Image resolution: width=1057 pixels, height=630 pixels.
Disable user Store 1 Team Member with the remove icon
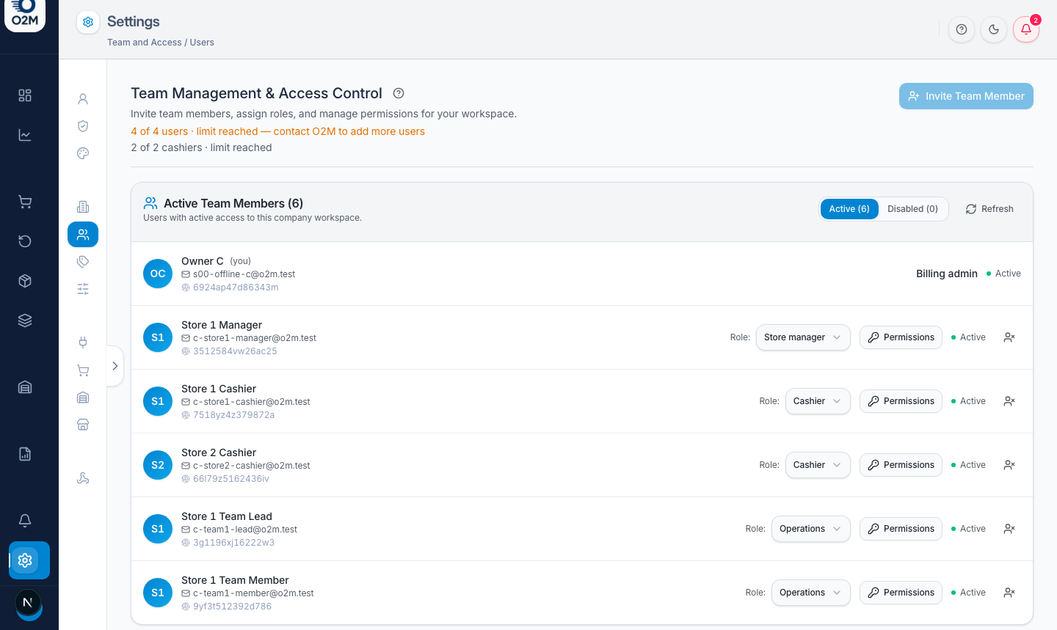[x=1009, y=593]
